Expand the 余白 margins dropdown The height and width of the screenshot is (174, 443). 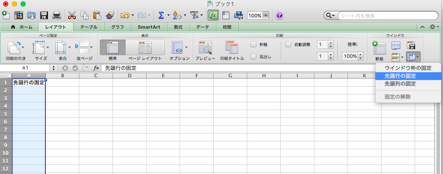(69, 46)
